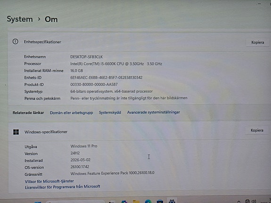Click the Windows logo icon beside Windows-specifikationer
Image resolution: width=271 pixels, height=203 pixels.
point(16,132)
